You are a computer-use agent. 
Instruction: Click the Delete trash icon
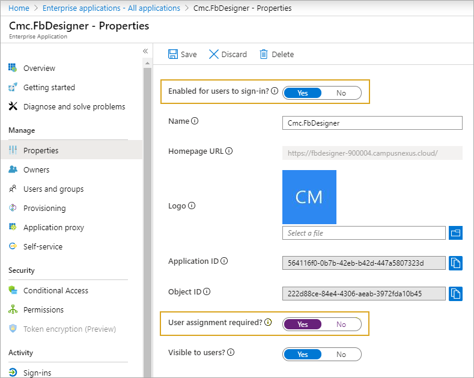[x=263, y=54]
